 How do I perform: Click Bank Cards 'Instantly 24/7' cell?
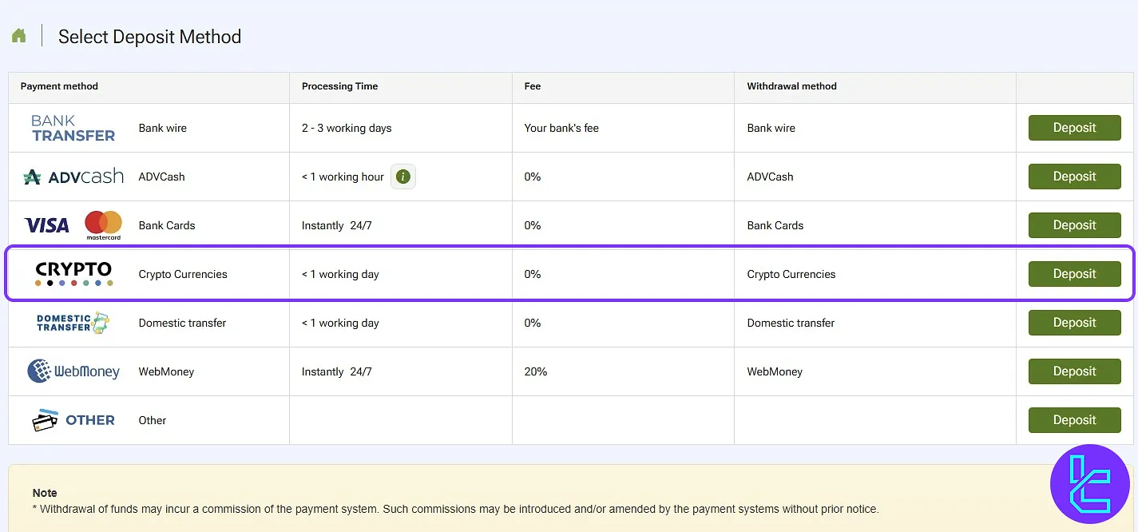tap(337, 225)
